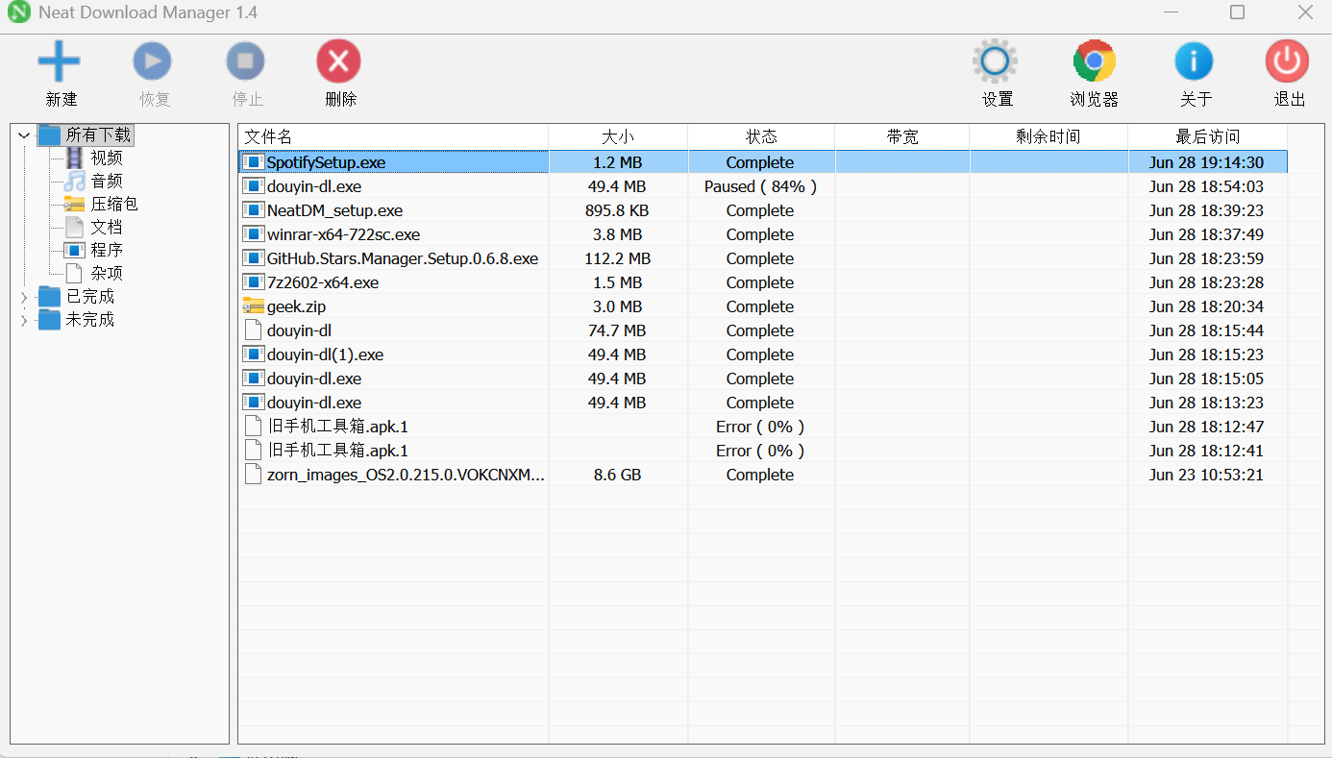Sort by 文件名 column header

coord(393,136)
